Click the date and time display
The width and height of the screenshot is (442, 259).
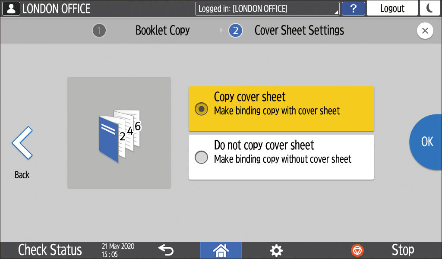[118, 250]
